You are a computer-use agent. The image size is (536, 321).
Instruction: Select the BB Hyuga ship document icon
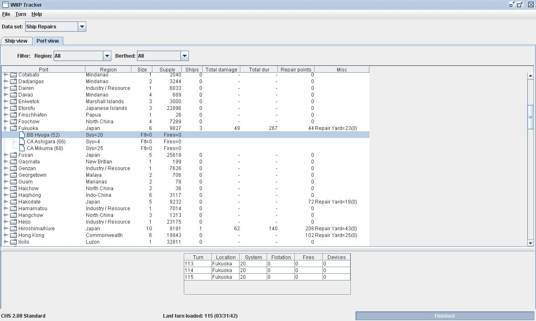point(22,135)
